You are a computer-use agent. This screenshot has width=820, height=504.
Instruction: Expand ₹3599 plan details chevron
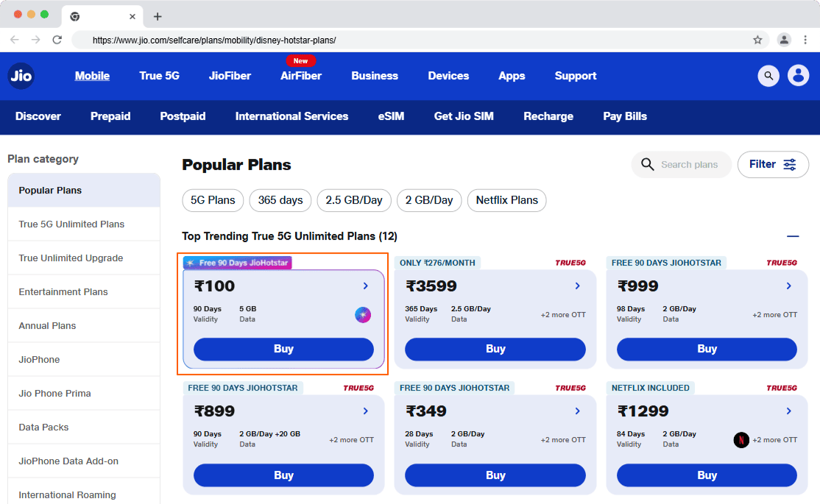pos(577,286)
